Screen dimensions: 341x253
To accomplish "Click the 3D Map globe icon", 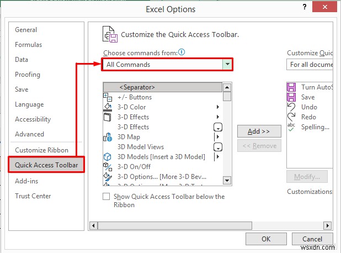I will (108, 137).
